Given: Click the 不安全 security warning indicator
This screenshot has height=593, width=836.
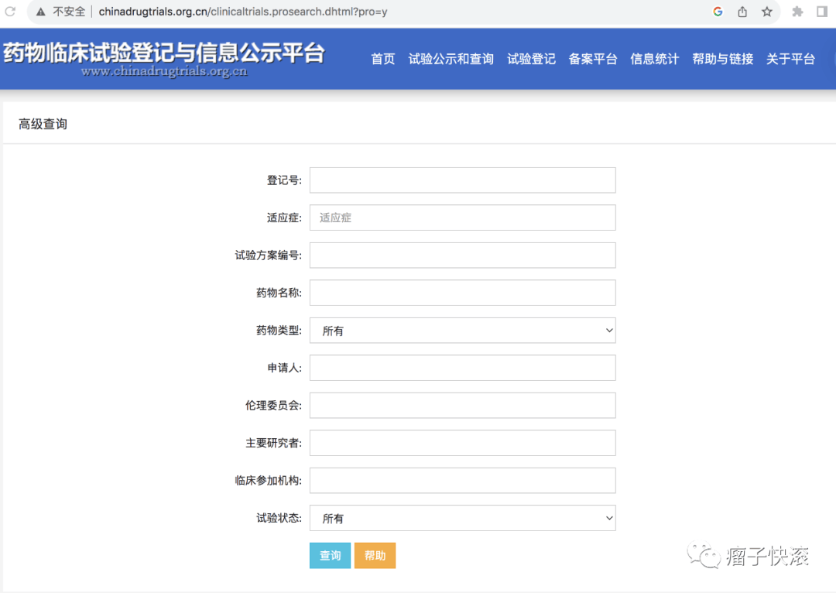Looking at the screenshot, I should coord(61,11).
